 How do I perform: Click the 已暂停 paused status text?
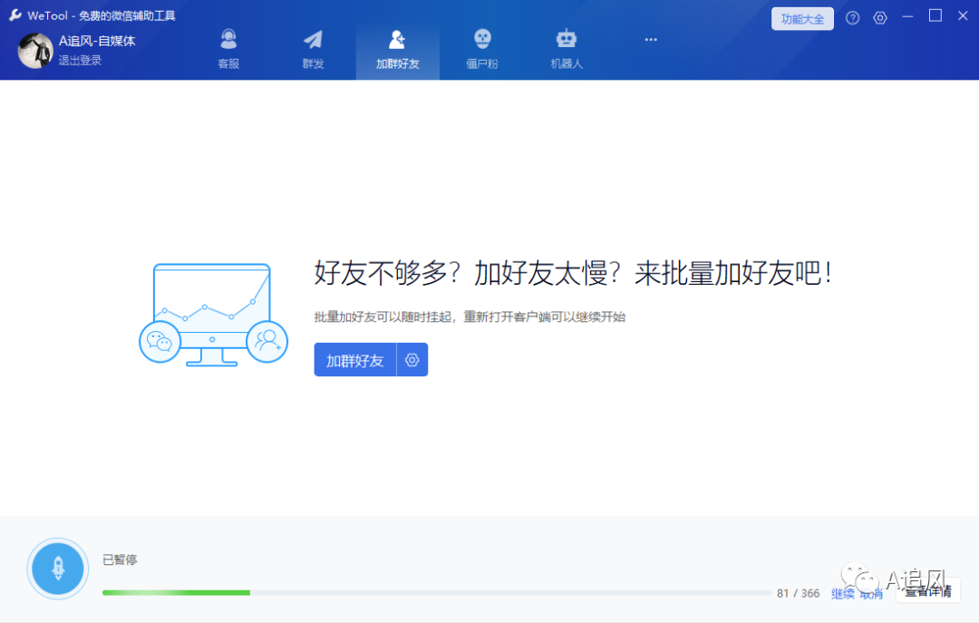pos(120,560)
